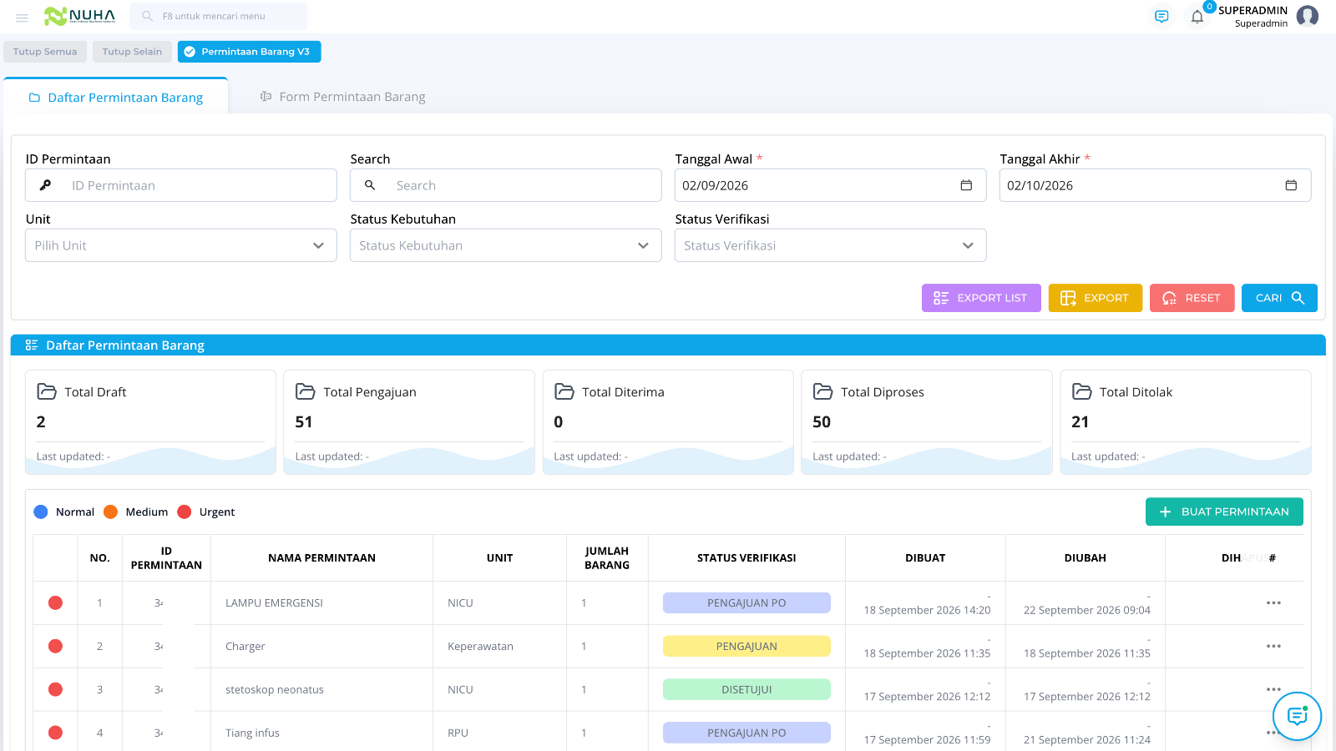Click the EXPORT LIST button
The image size is (1336, 751).
click(x=981, y=298)
